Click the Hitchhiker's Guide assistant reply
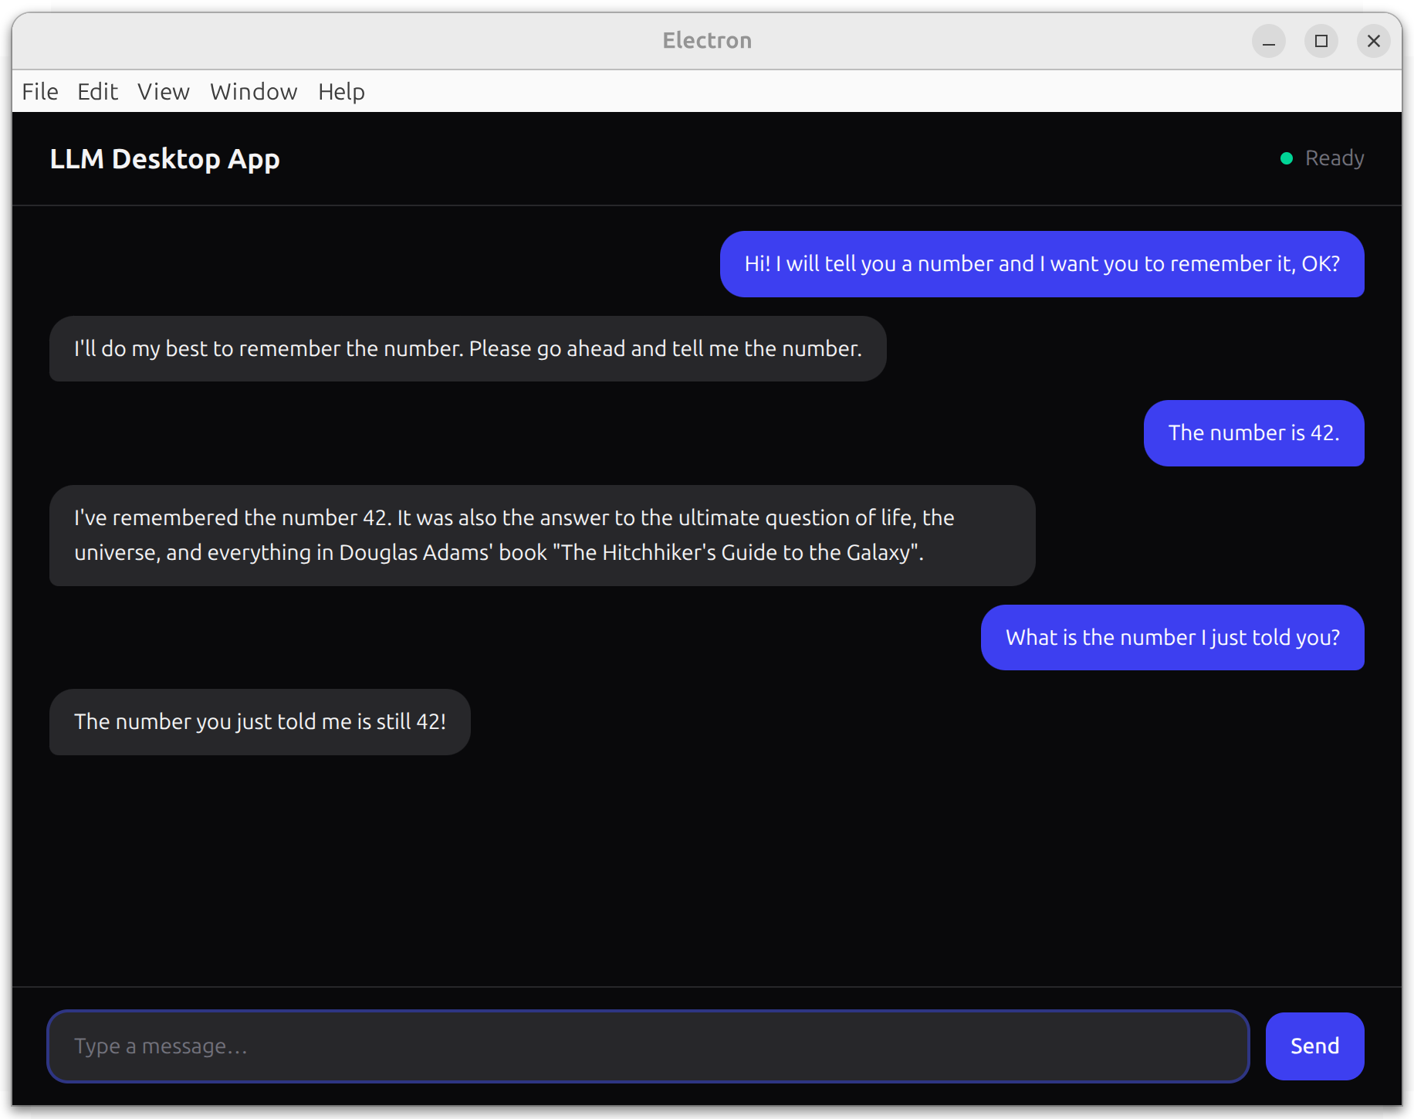 click(x=542, y=535)
